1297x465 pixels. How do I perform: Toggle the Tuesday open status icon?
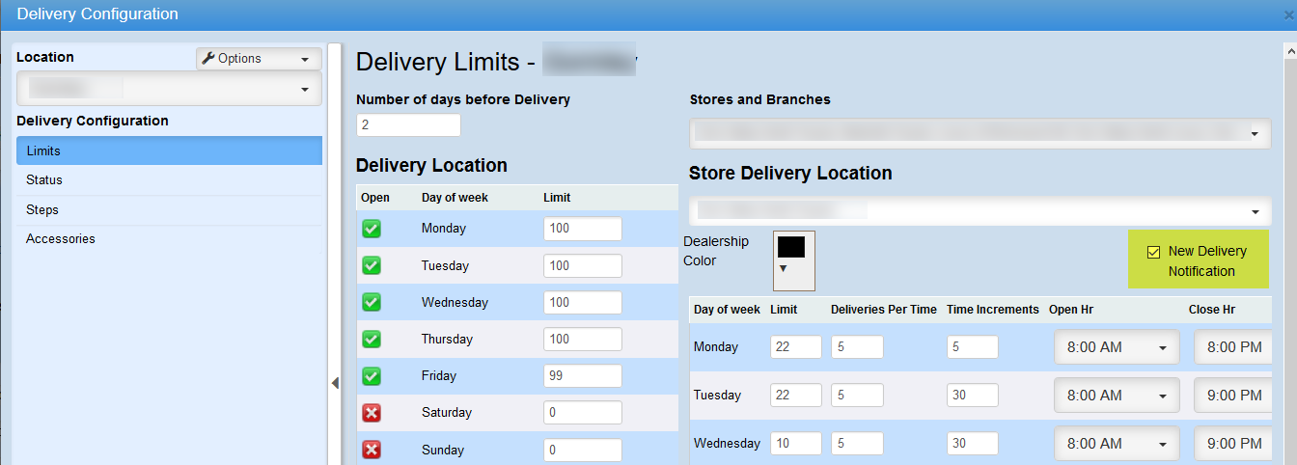pyautogui.click(x=372, y=265)
